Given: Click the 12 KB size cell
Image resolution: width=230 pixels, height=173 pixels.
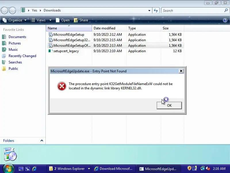Looking at the screenshot, I should point(177,51).
